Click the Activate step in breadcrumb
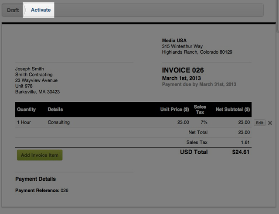Image resolution: width=279 pixels, height=214 pixels. click(41, 10)
